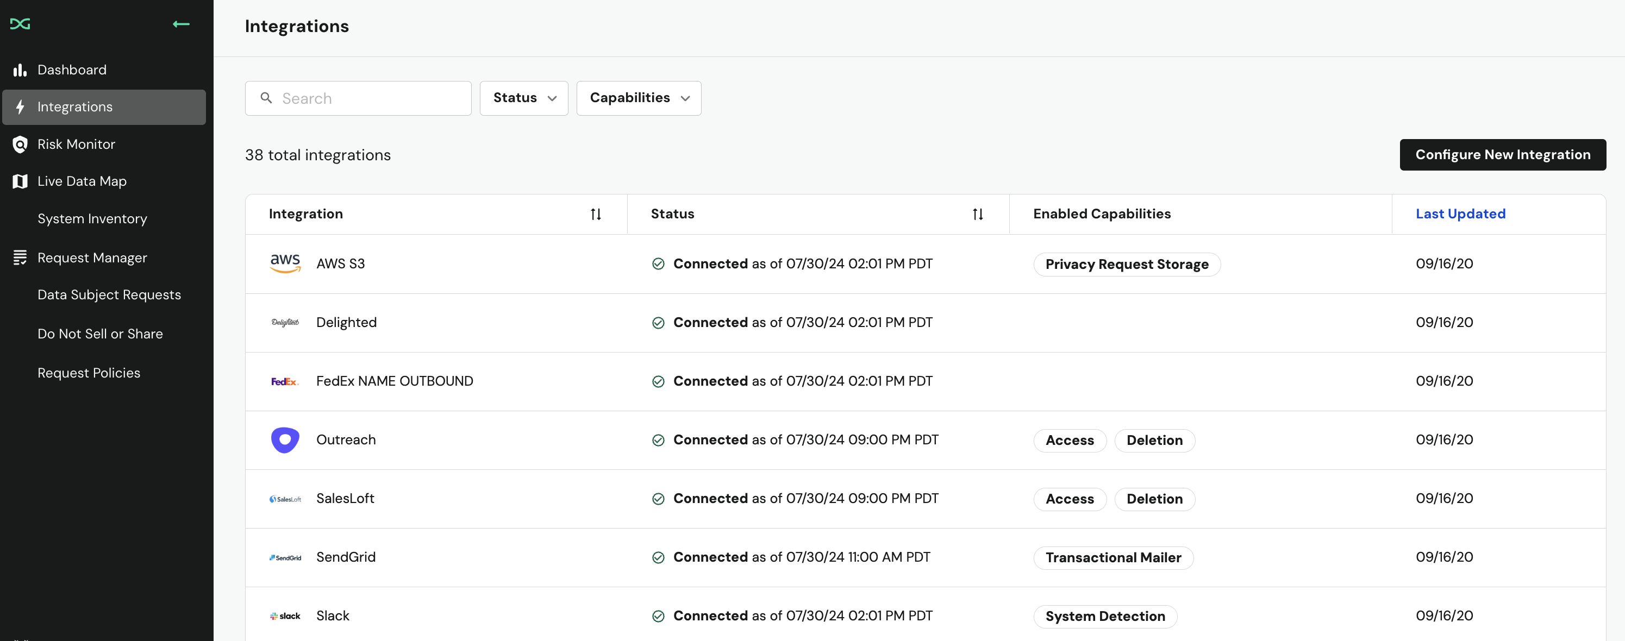Click the Integrations page heading

(297, 27)
